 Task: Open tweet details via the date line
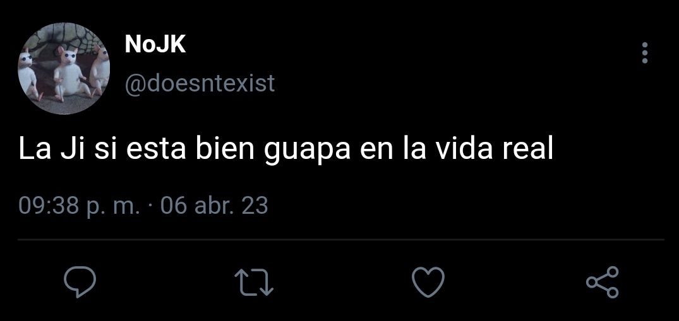pos(143,206)
